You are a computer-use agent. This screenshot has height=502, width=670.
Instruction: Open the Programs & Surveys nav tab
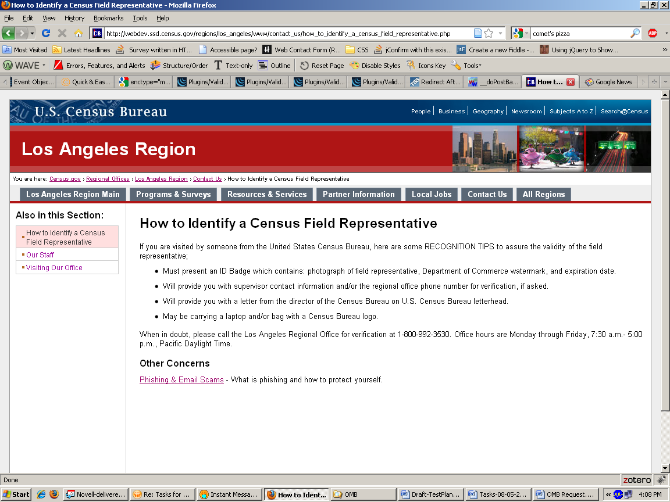tap(173, 194)
